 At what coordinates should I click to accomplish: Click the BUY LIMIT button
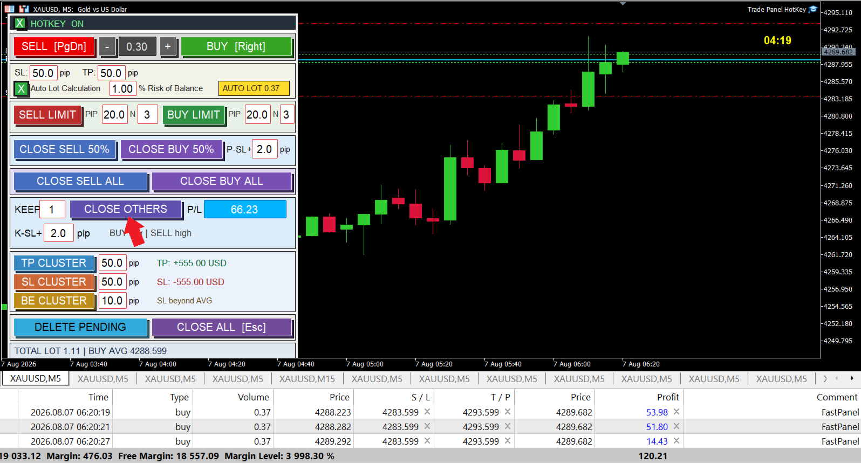(x=194, y=115)
